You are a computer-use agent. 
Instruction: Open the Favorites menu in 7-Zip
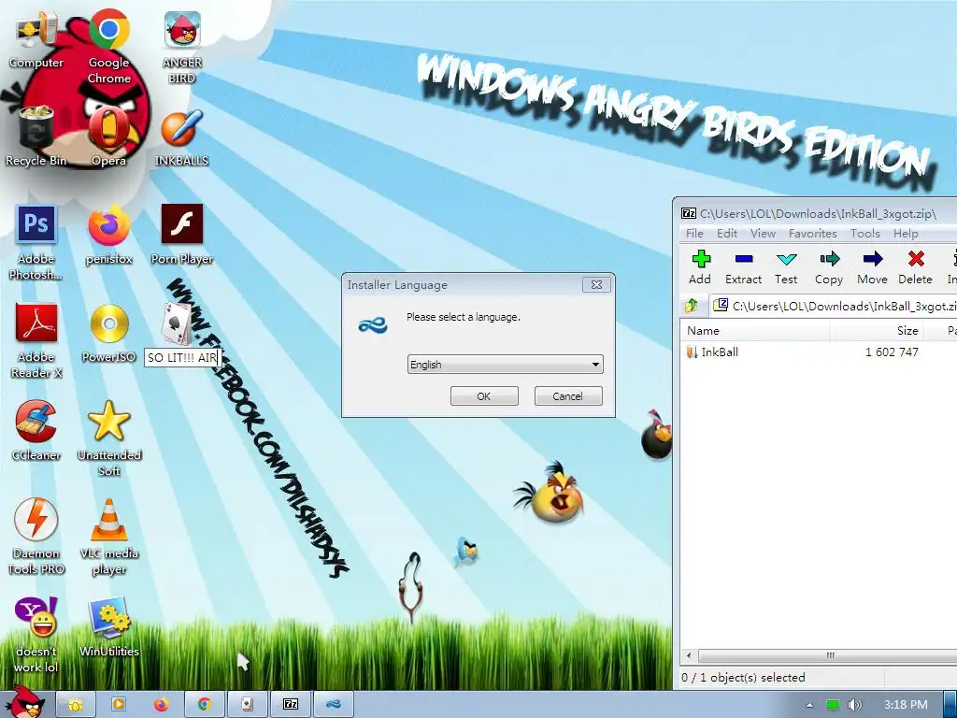(x=812, y=233)
